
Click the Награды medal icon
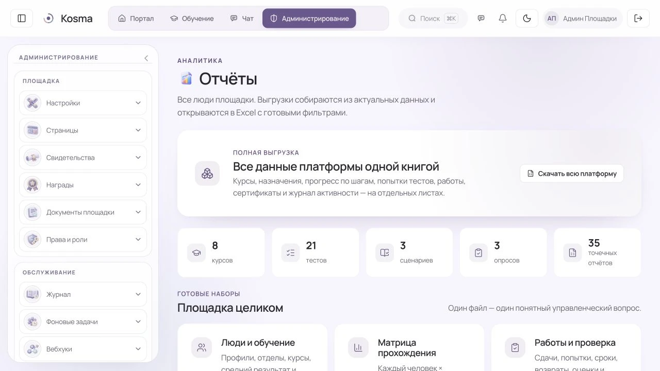(32, 185)
